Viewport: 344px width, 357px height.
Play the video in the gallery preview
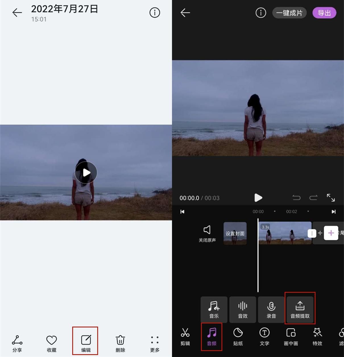[x=86, y=173]
